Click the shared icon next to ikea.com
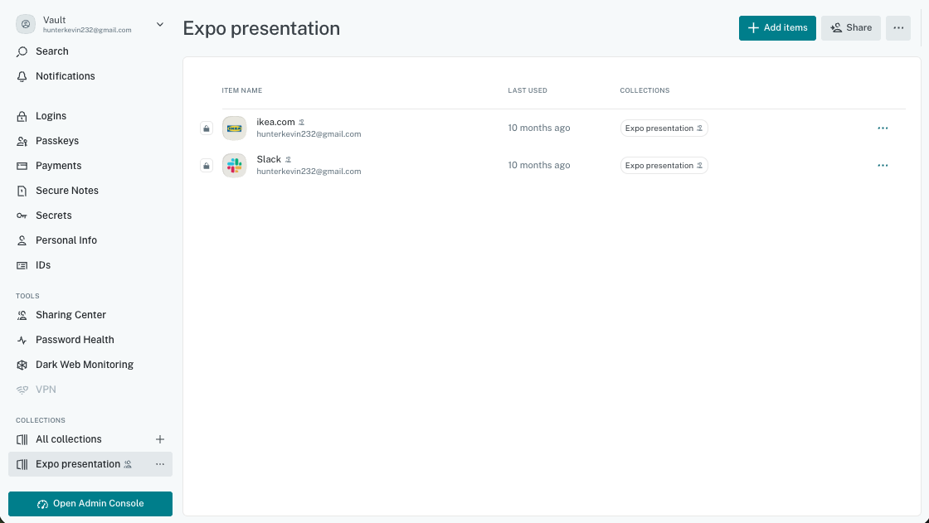This screenshot has height=523, width=929. pyautogui.click(x=302, y=123)
